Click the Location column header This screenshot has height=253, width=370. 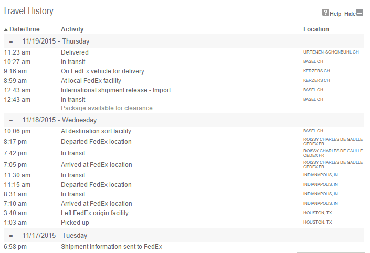[316, 29]
